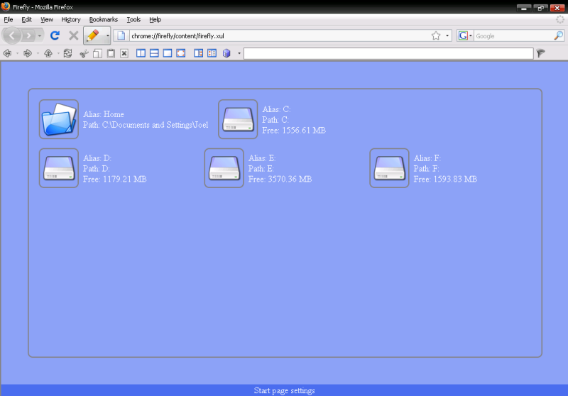The image size is (568, 396).
Task: Click the Stop loading X icon
Action: [x=74, y=35]
